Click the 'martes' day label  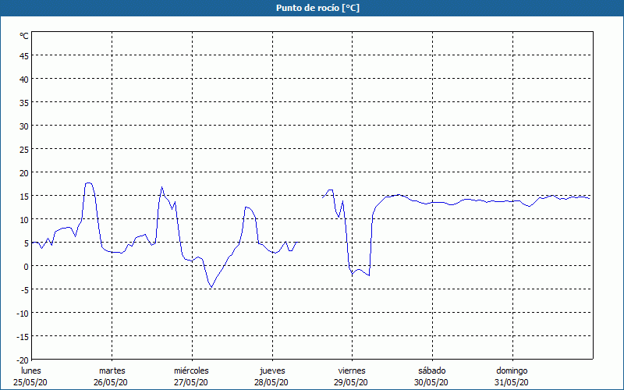click(x=112, y=370)
